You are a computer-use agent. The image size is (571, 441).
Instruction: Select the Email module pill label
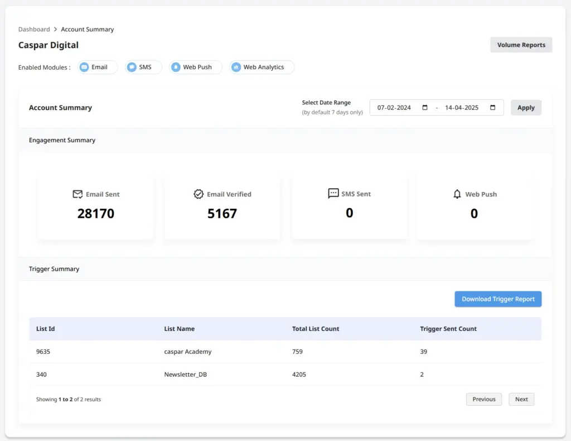pyautogui.click(x=99, y=67)
